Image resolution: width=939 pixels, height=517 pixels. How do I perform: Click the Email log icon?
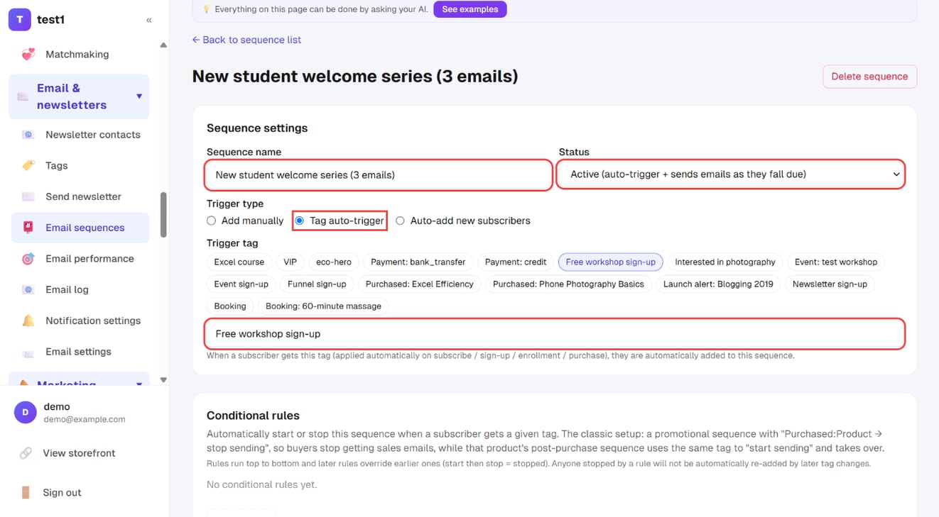click(28, 289)
